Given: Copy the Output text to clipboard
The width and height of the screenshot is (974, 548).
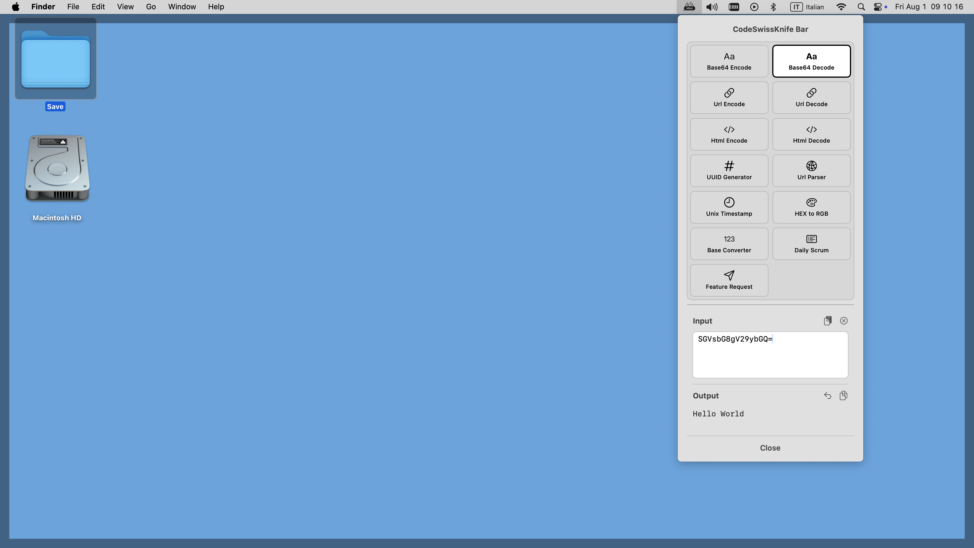Looking at the screenshot, I should (843, 395).
